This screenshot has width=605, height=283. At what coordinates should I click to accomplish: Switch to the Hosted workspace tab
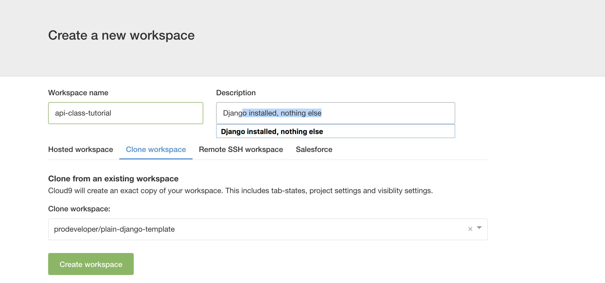[x=81, y=150]
